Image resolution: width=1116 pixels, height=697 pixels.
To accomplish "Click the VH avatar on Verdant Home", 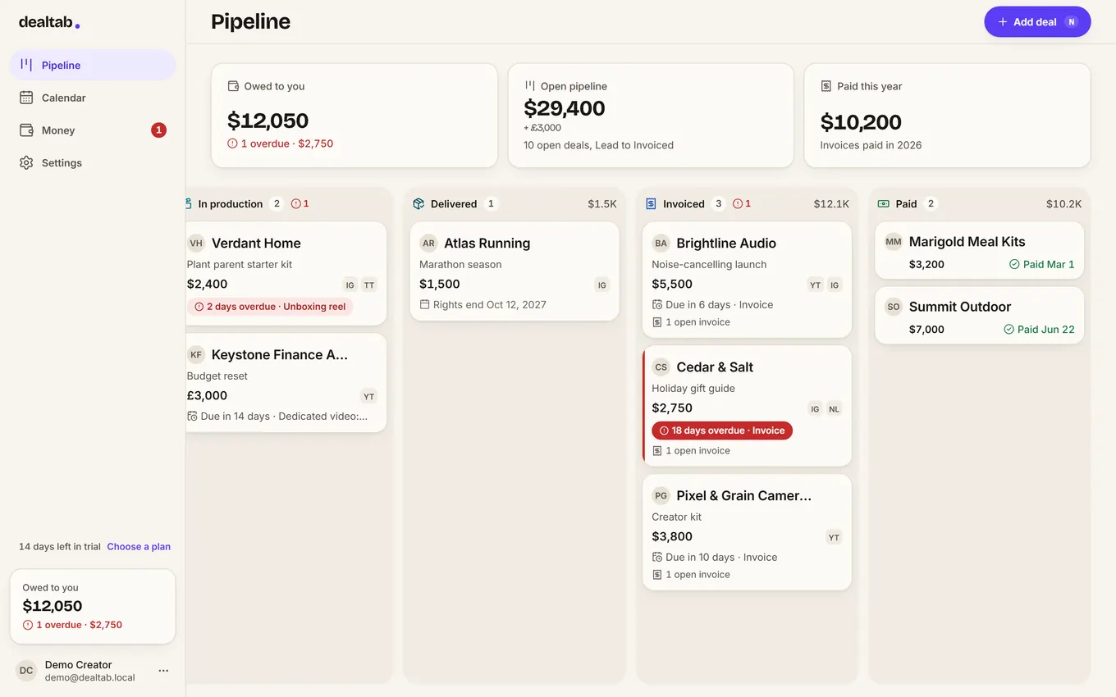I will [x=196, y=243].
